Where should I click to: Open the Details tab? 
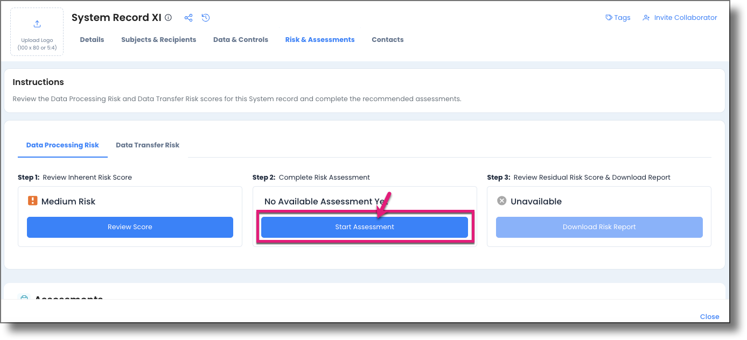[92, 39]
